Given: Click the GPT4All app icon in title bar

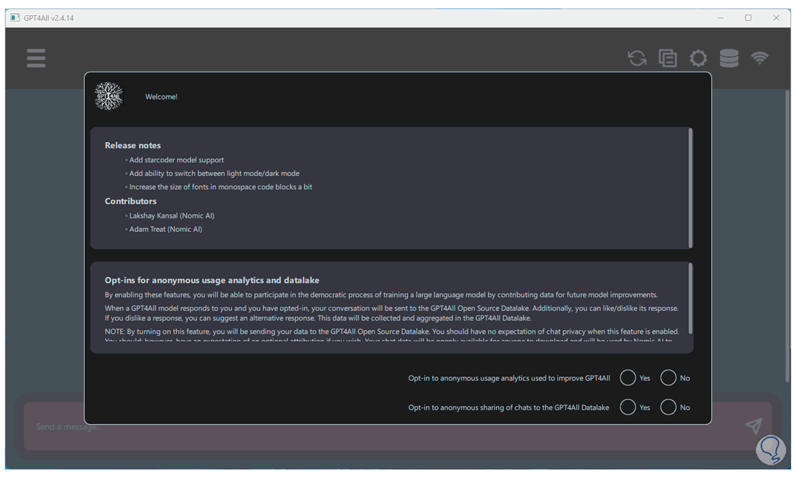Looking at the screenshot, I should [x=15, y=18].
